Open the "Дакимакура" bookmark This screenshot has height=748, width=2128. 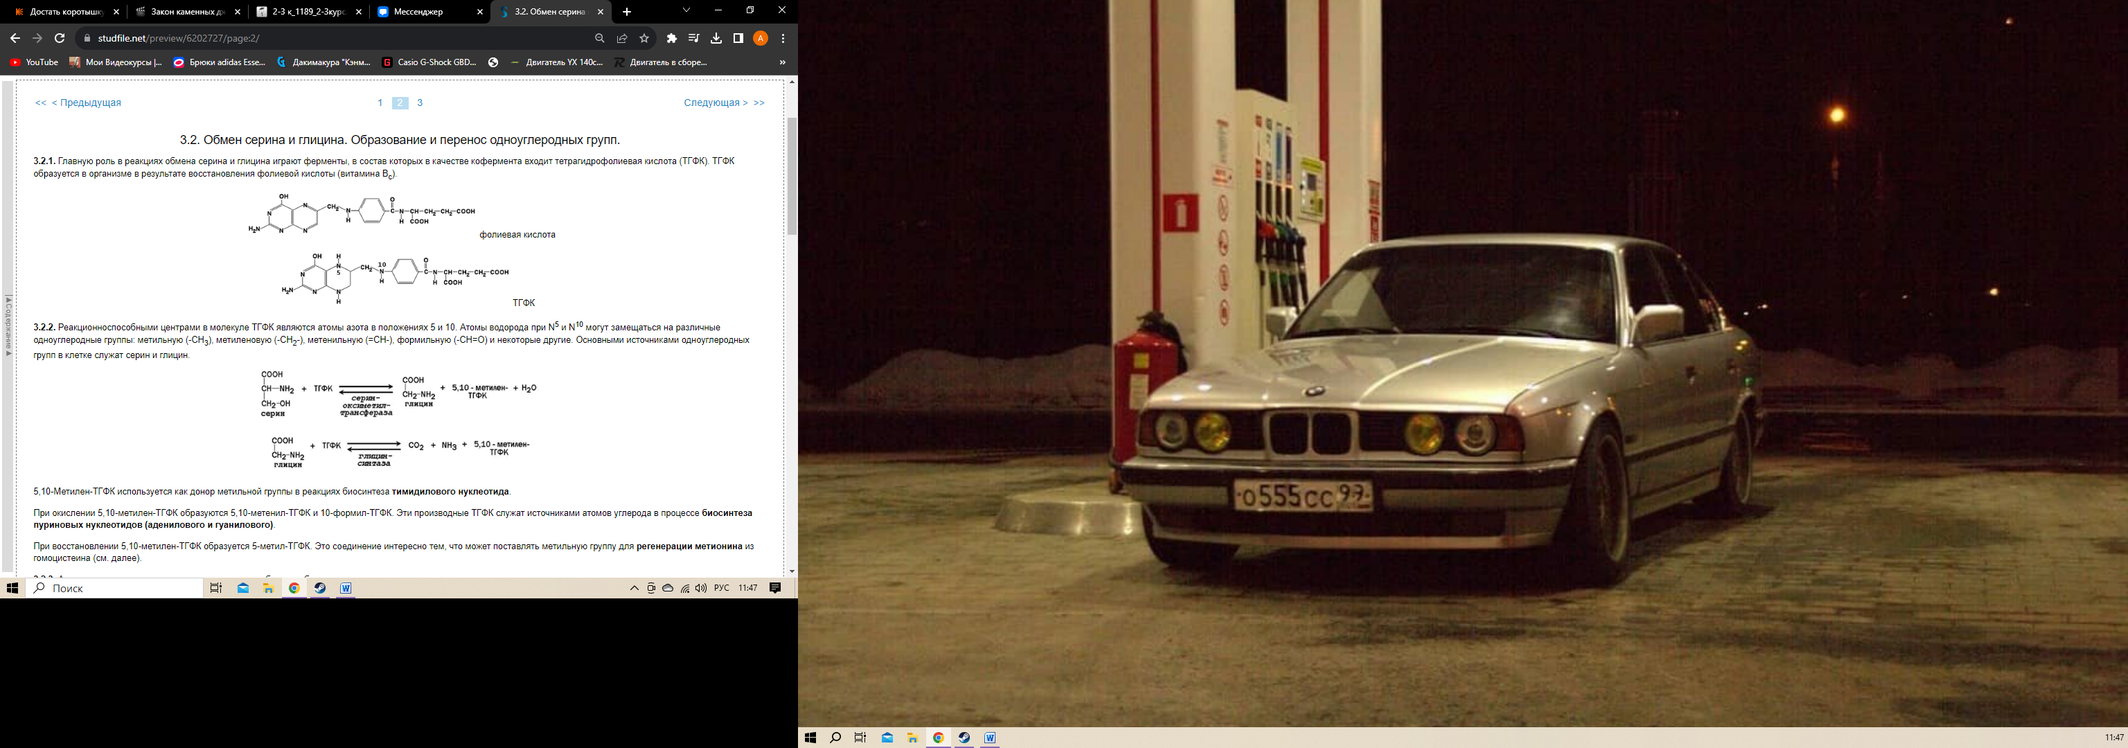pos(323,62)
